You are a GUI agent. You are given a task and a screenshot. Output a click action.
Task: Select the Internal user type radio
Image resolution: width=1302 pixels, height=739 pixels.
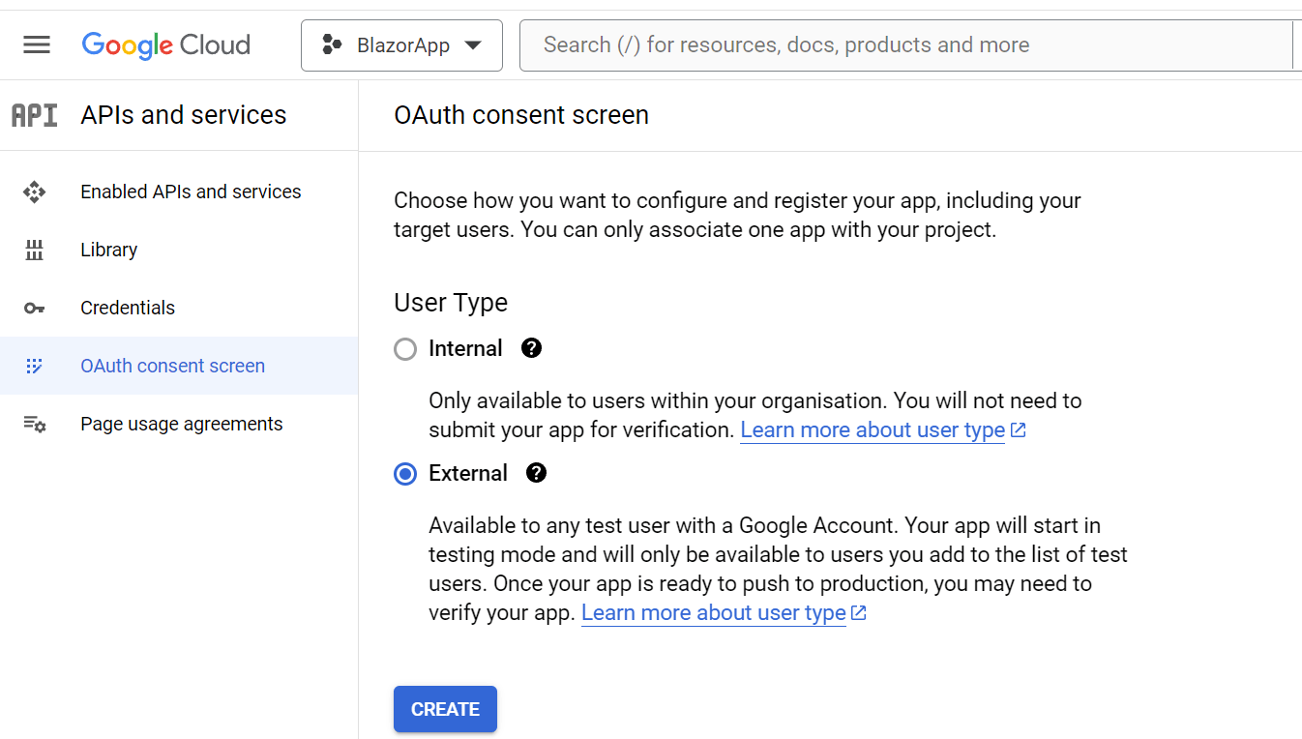[405, 349]
